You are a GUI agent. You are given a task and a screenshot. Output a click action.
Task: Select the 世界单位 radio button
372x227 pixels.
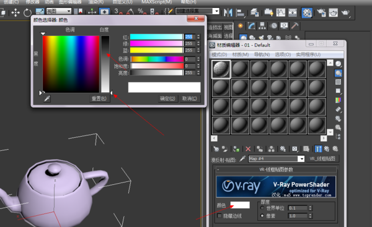point(262,208)
